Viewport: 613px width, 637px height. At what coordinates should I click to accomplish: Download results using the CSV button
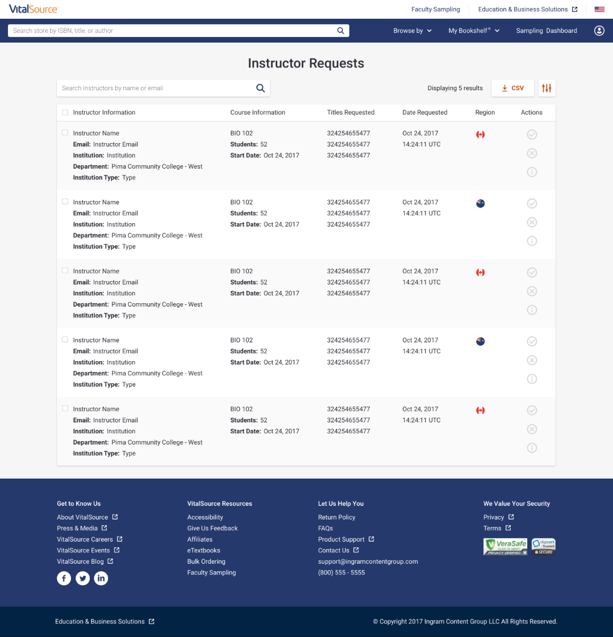512,88
